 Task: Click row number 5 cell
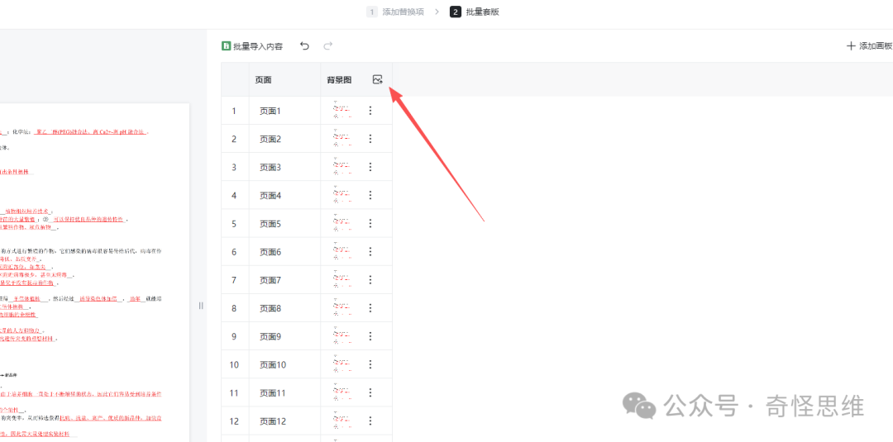pyautogui.click(x=235, y=224)
